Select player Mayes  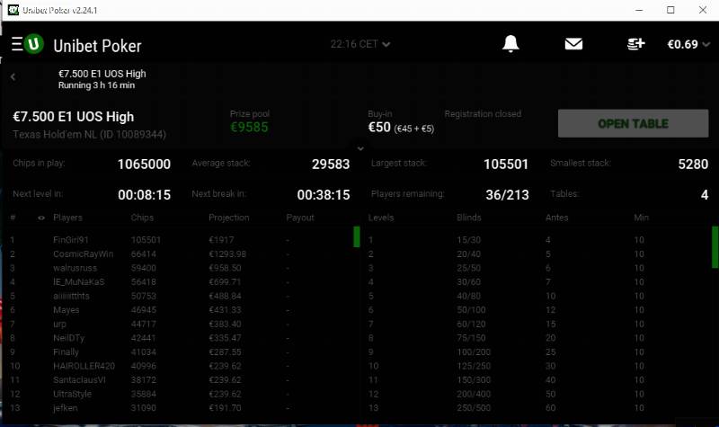[x=66, y=310]
